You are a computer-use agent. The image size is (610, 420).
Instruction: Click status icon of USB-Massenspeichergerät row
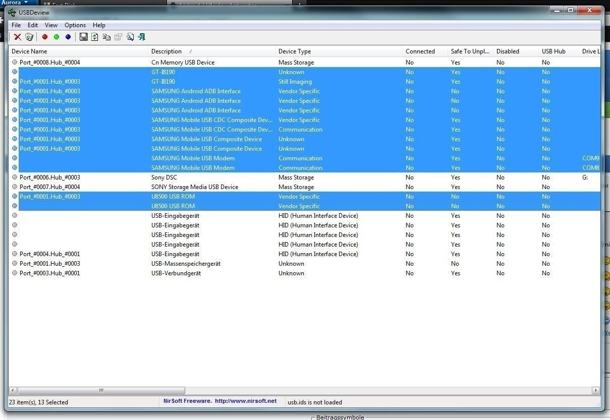[15, 264]
